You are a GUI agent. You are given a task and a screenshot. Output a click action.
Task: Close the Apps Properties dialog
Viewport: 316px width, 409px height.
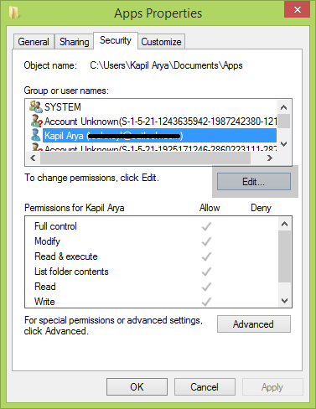(298, 9)
